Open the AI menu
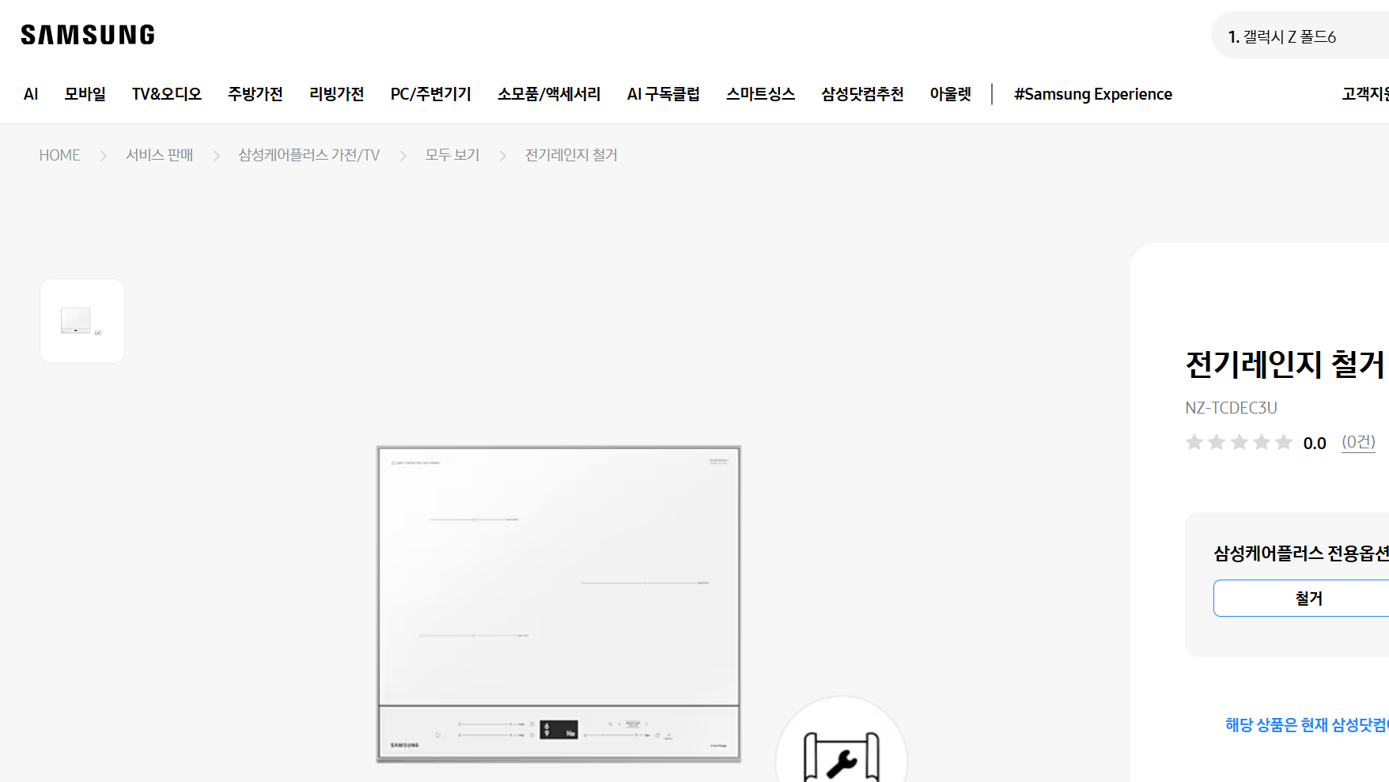Screen dimensions: 1389x782 (x=31, y=94)
